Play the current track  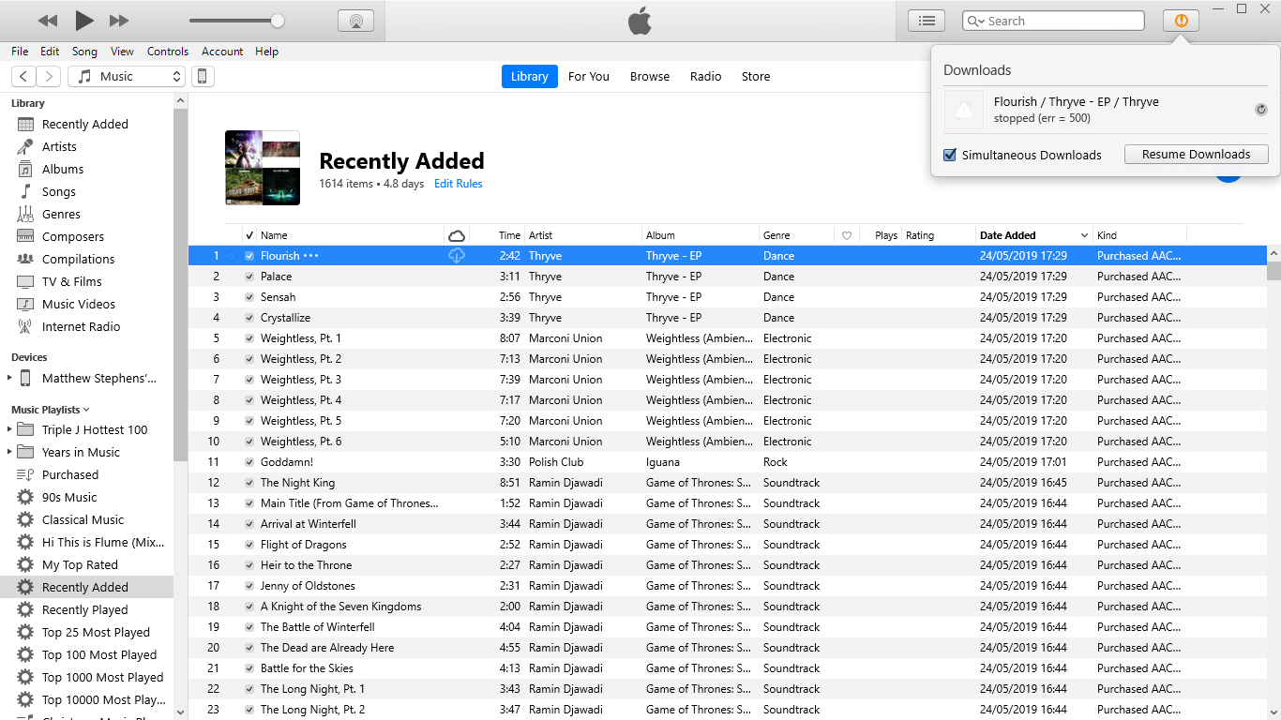(x=84, y=21)
